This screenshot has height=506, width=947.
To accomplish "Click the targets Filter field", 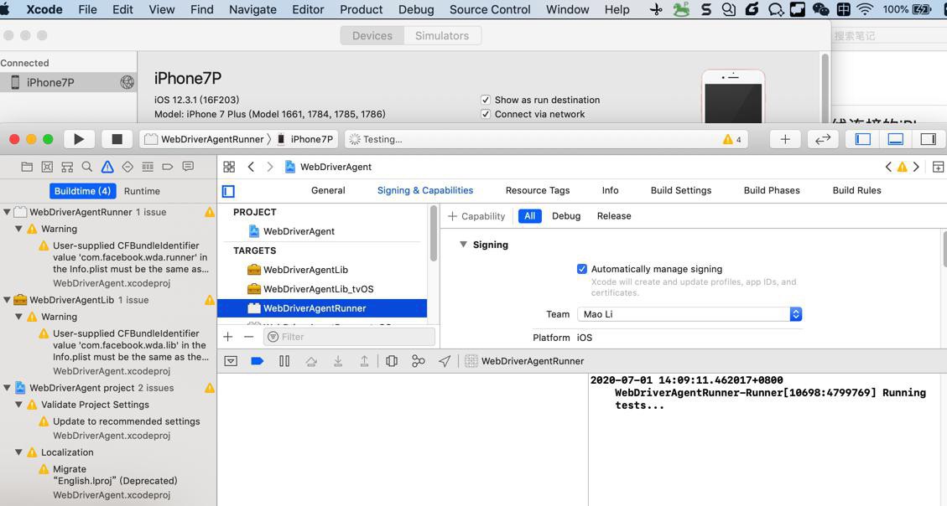I will (349, 337).
